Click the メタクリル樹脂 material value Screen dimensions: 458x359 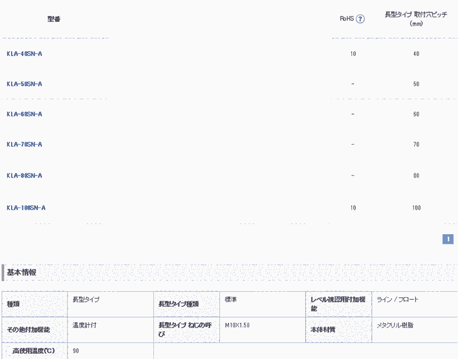coord(395,325)
